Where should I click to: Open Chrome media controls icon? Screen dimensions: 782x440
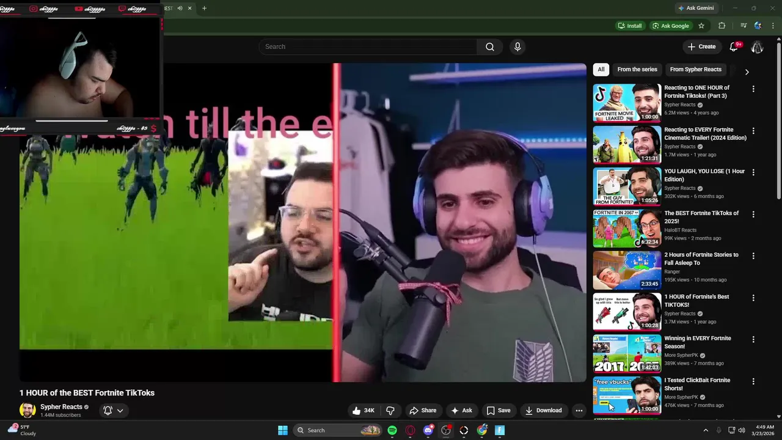(x=744, y=26)
